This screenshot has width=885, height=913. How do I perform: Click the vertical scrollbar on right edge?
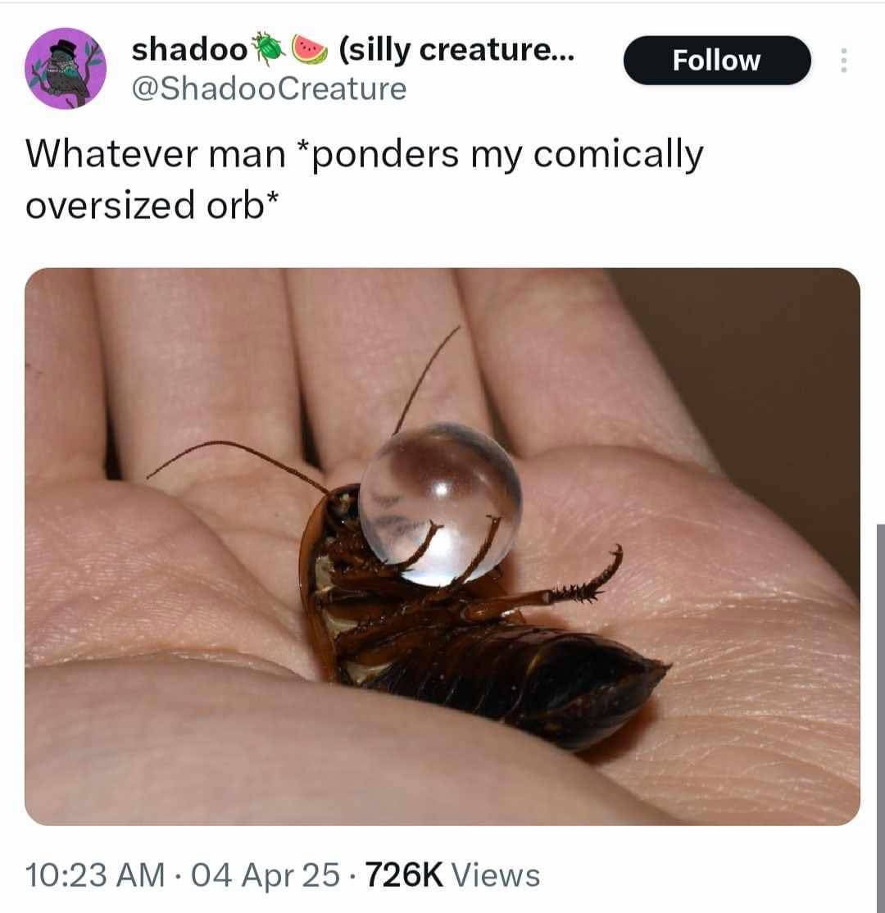coord(880,718)
